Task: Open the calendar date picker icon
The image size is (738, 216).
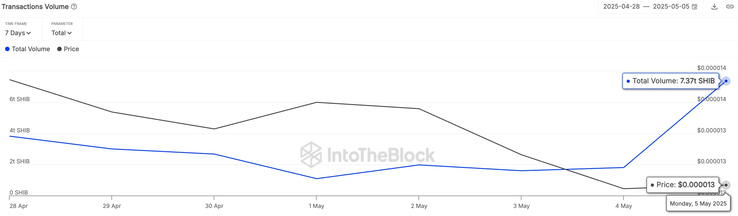Action: tap(694, 7)
